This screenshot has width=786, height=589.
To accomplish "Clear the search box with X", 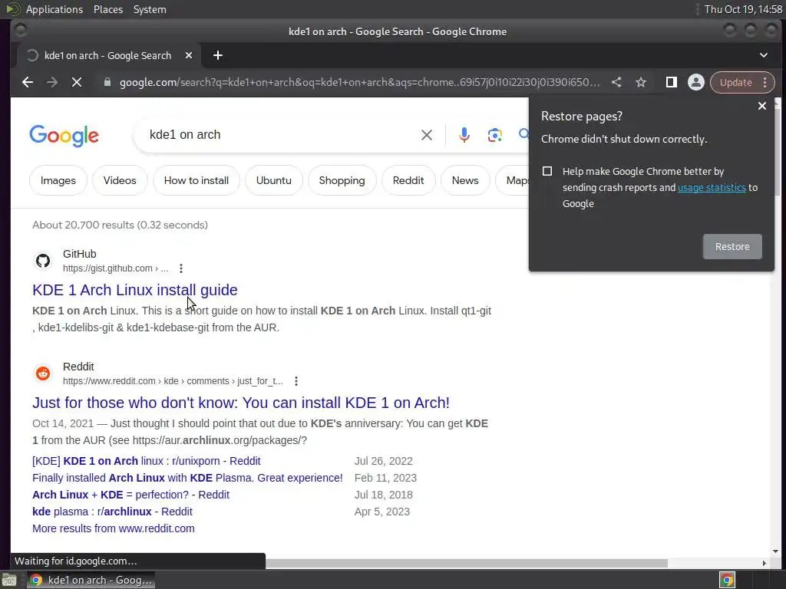I will [x=427, y=135].
